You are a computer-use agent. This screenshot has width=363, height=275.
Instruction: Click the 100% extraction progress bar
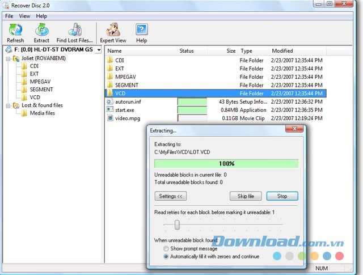[x=226, y=164]
